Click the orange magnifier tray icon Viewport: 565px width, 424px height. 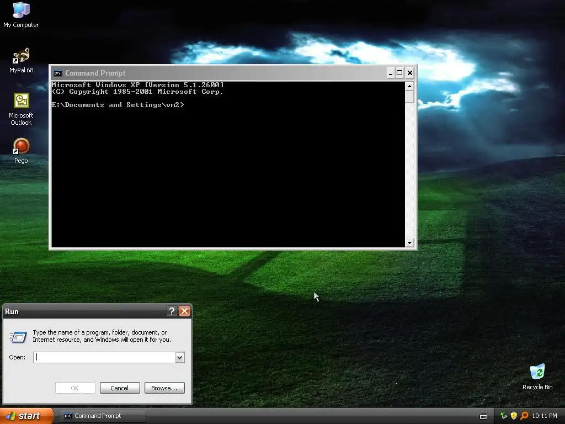pyautogui.click(x=524, y=416)
